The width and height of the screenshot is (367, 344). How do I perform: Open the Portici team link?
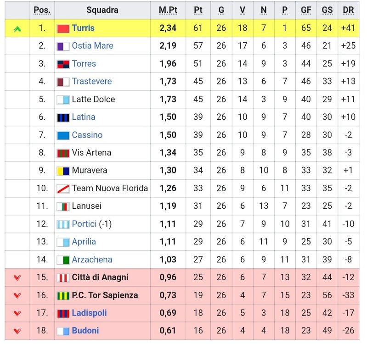pos(84,224)
